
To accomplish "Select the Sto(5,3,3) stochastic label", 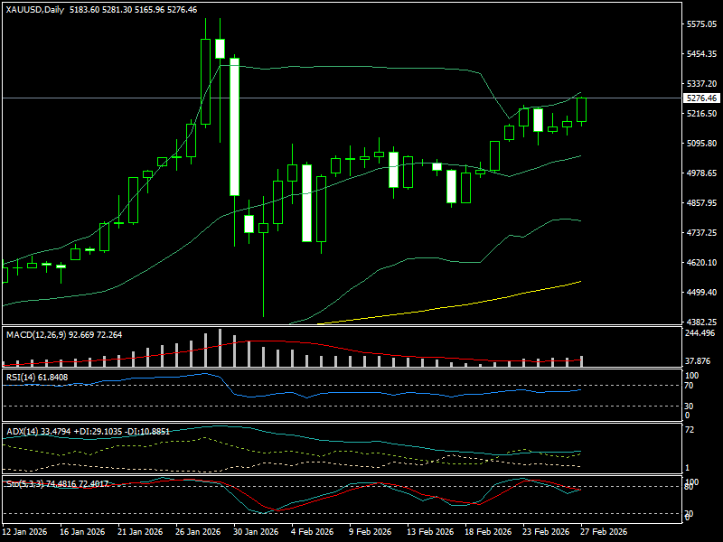I will pyautogui.click(x=23, y=483).
